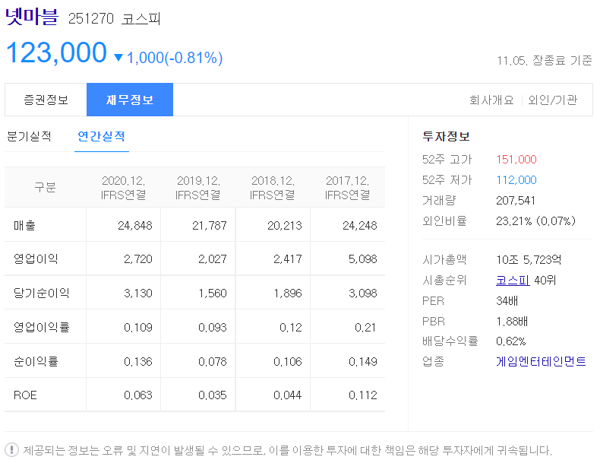Click the 코스피 market rank link
This screenshot has height=460, width=600.
point(513,281)
